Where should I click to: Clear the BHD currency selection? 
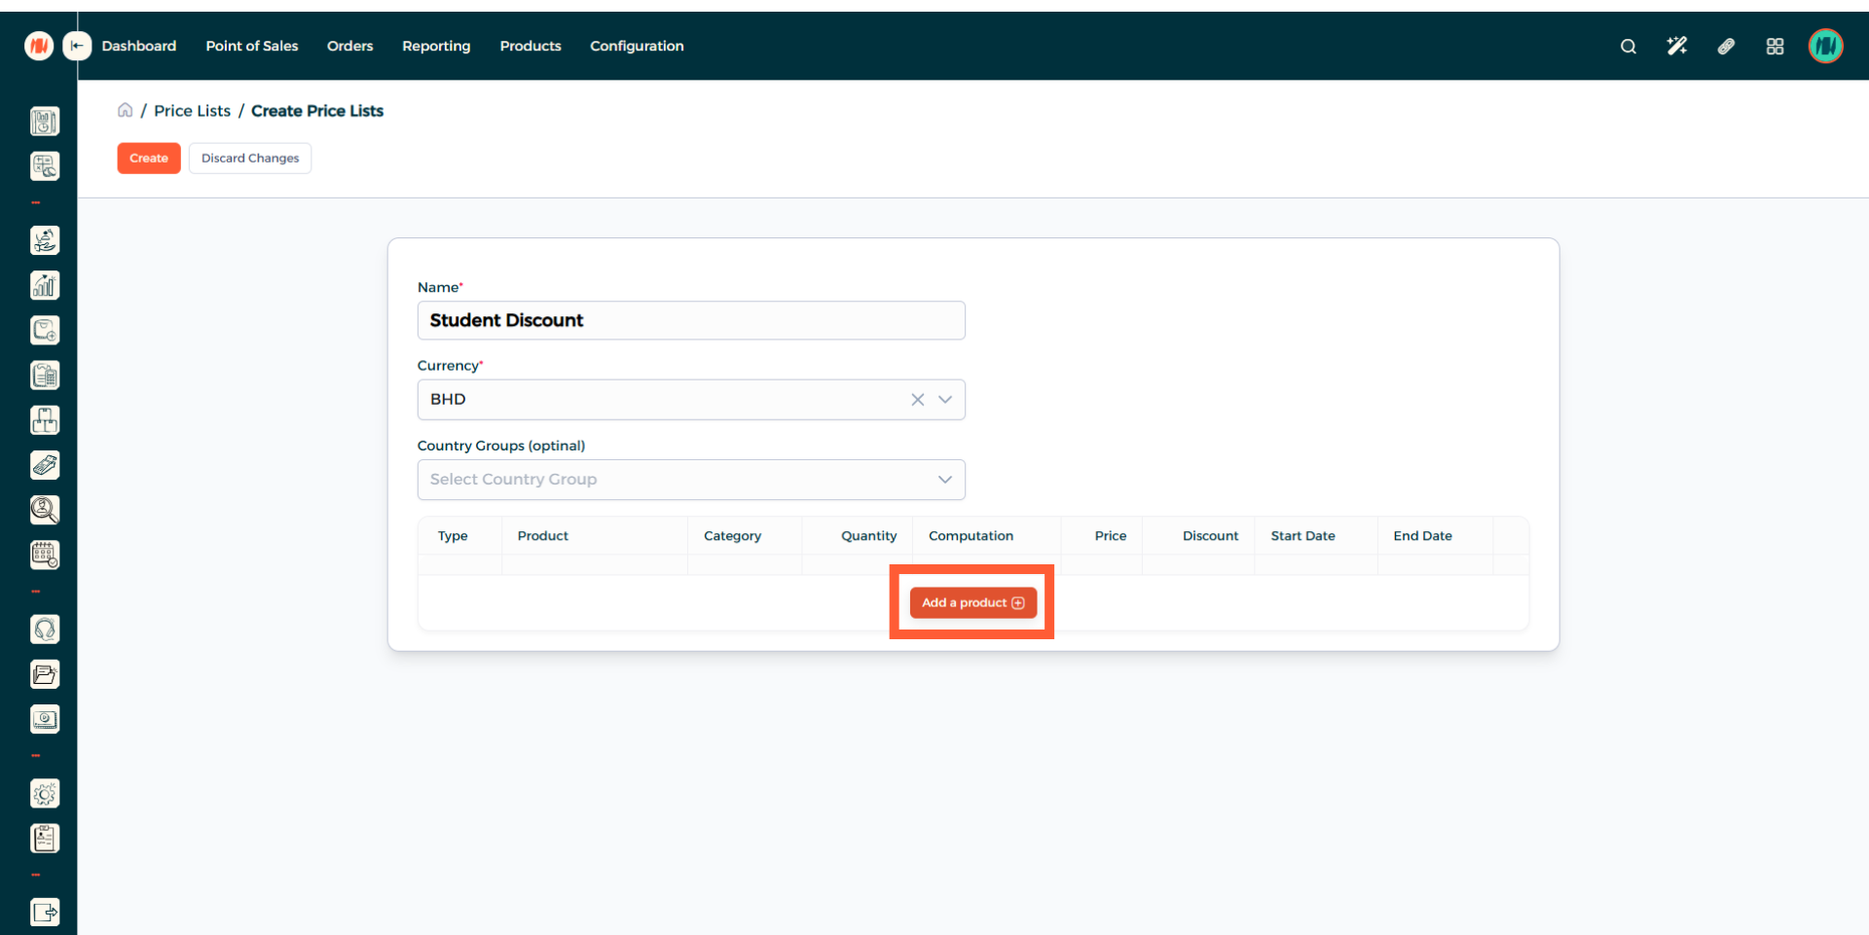point(917,400)
